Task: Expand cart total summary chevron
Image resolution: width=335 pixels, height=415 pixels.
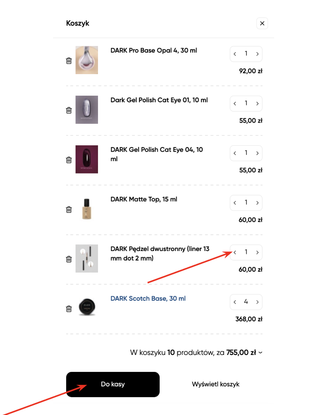Action: coord(260,353)
